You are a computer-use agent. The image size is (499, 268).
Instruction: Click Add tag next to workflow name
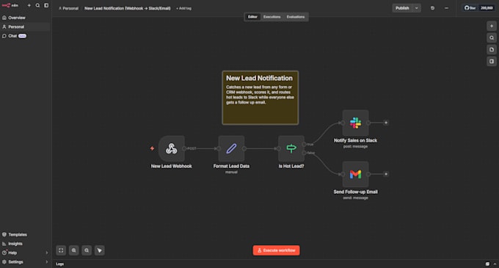(184, 8)
